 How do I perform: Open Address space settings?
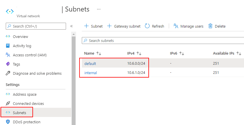(25, 95)
